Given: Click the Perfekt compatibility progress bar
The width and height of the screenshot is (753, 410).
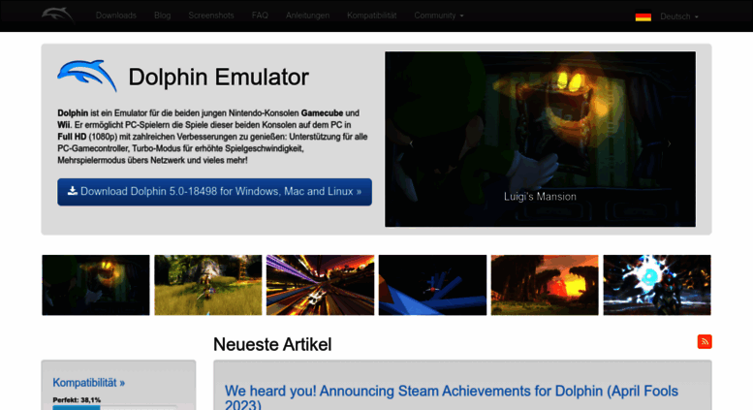Looking at the screenshot, I should pyautogui.click(x=114, y=408).
